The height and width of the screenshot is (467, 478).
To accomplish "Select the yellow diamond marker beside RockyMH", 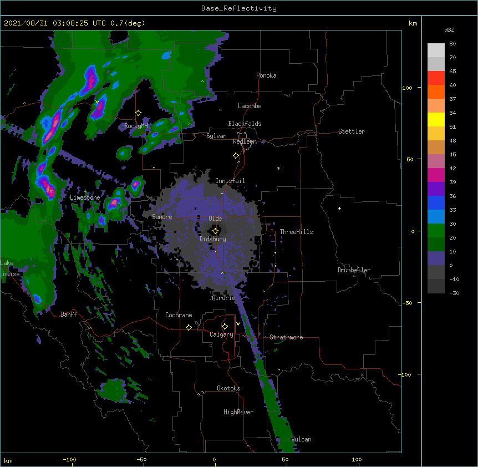I will 138,113.
